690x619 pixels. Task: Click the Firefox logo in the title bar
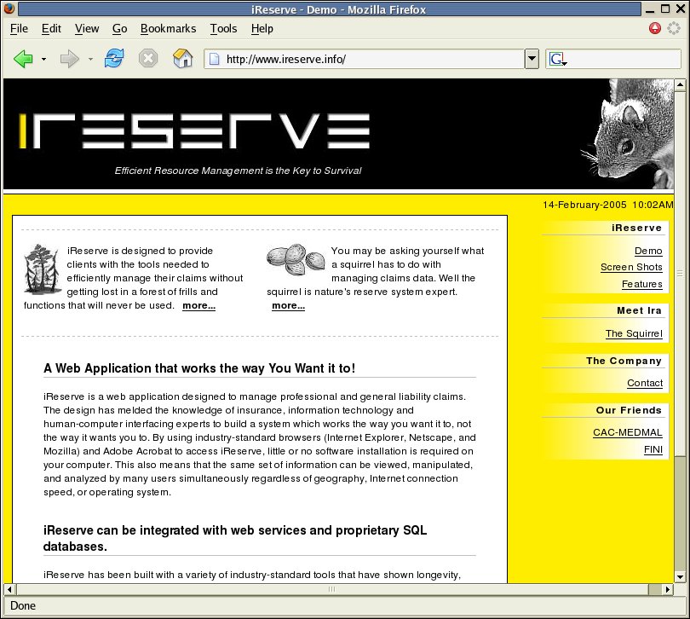click(x=9, y=9)
